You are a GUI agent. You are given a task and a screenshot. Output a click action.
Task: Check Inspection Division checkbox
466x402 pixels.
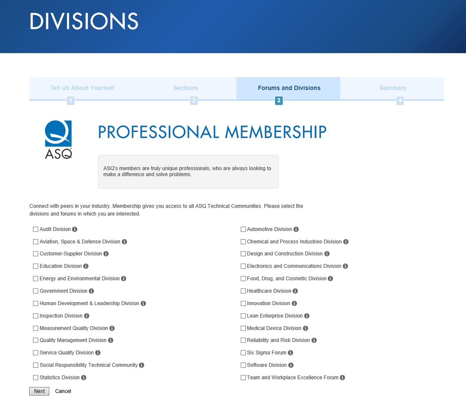pyautogui.click(x=36, y=316)
